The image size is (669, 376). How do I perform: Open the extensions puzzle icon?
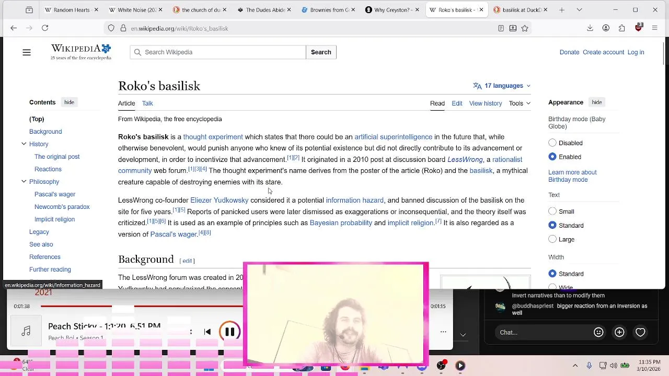coord(622,28)
